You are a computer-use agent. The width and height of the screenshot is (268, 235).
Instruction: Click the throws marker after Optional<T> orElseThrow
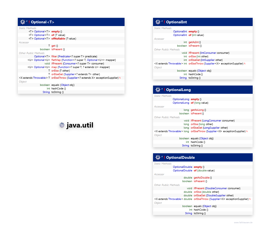coord(120,78)
